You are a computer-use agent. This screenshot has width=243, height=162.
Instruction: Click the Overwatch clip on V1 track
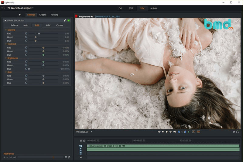(x=163, y=146)
